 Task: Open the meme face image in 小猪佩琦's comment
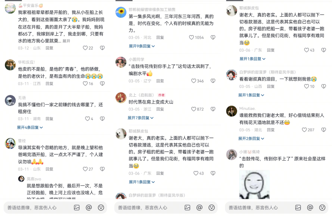tap(255, 184)
